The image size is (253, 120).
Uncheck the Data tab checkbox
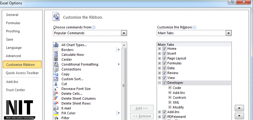(x=164, y=68)
